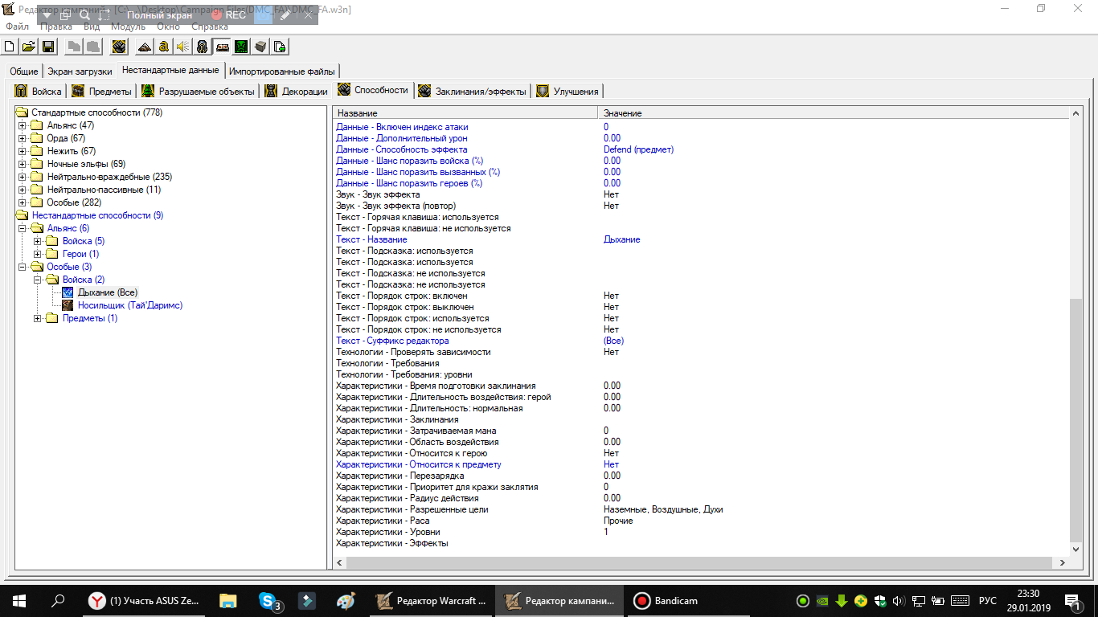Switch to the Импортированные файлы tab

(x=282, y=71)
